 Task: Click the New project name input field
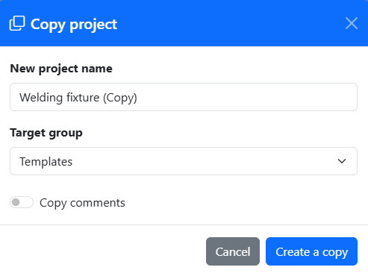coord(184,97)
